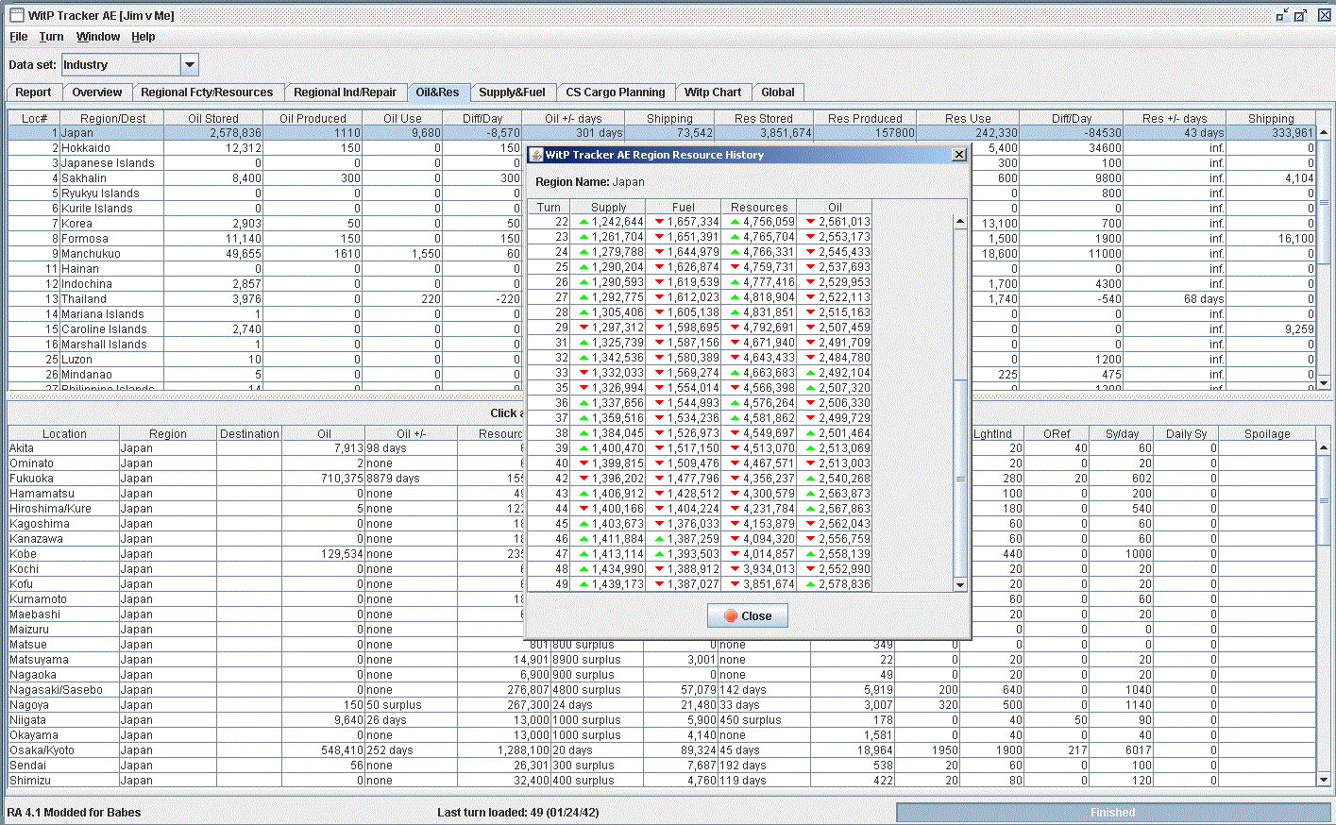
Task: Open the Turn menu
Action: pos(51,37)
